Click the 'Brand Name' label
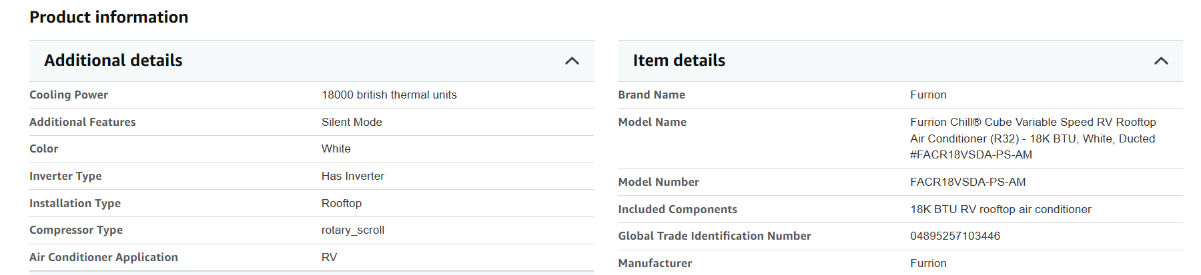This screenshot has height=275, width=1201. (x=651, y=95)
